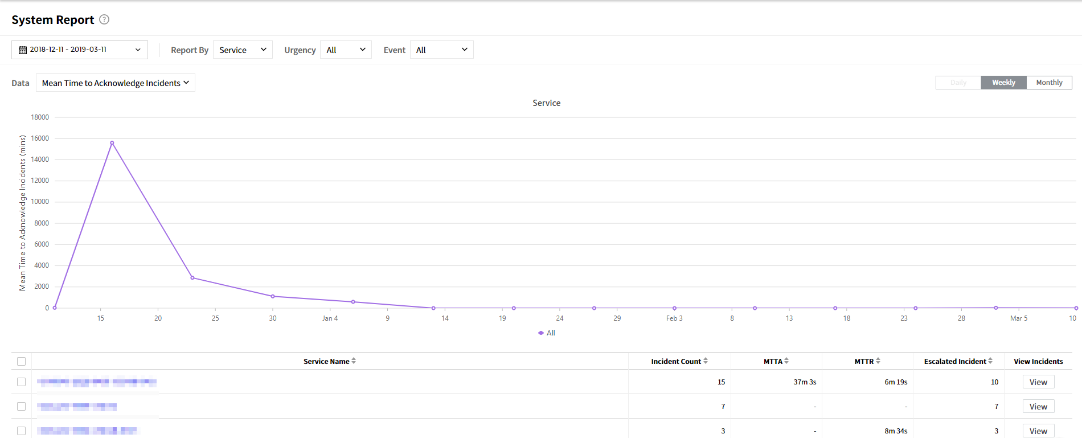Click the peak data point on chart
The width and height of the screenshot is (1082, 438).
pyautogui.click(x=112, y=143)
